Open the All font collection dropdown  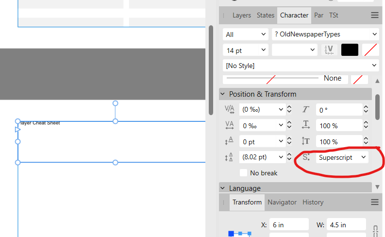tap(246, 34)
